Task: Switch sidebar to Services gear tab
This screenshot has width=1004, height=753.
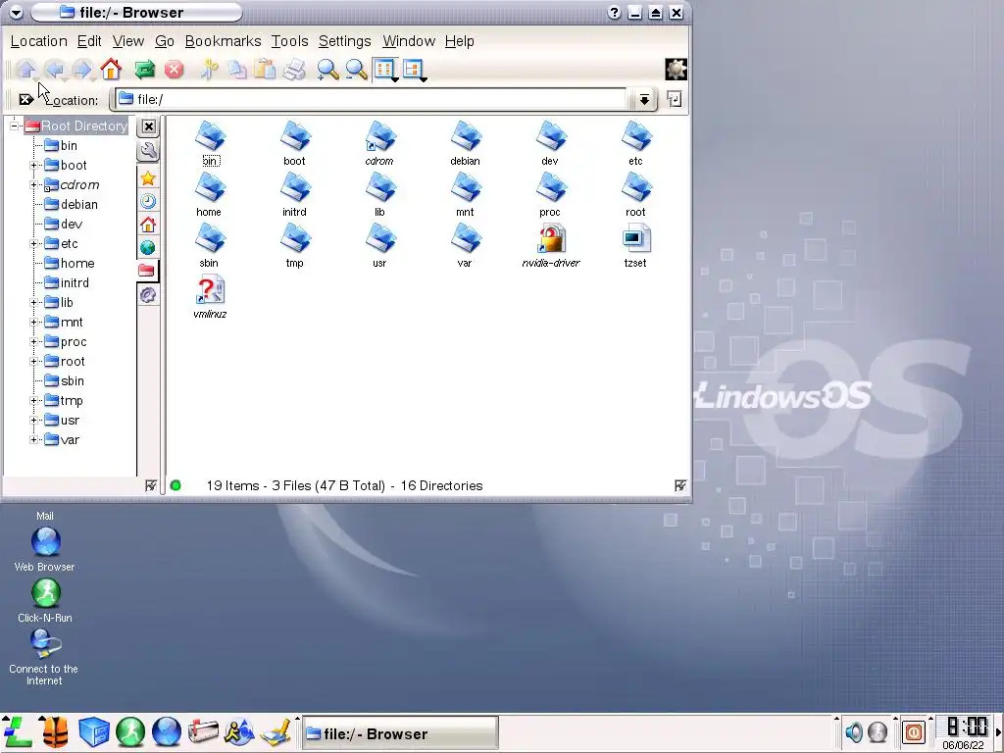Action: 148,294
